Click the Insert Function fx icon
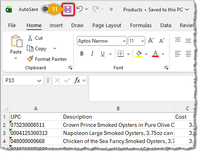Screen dimensions: 201x154 pyautogui.click(x=77, y=80)
